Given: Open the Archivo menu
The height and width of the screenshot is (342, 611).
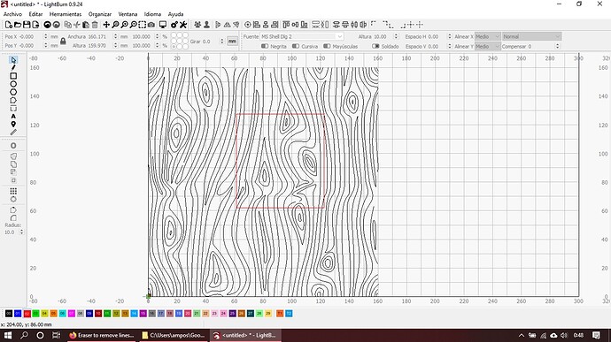Looking at the screenshot, I should coord(13,14).
